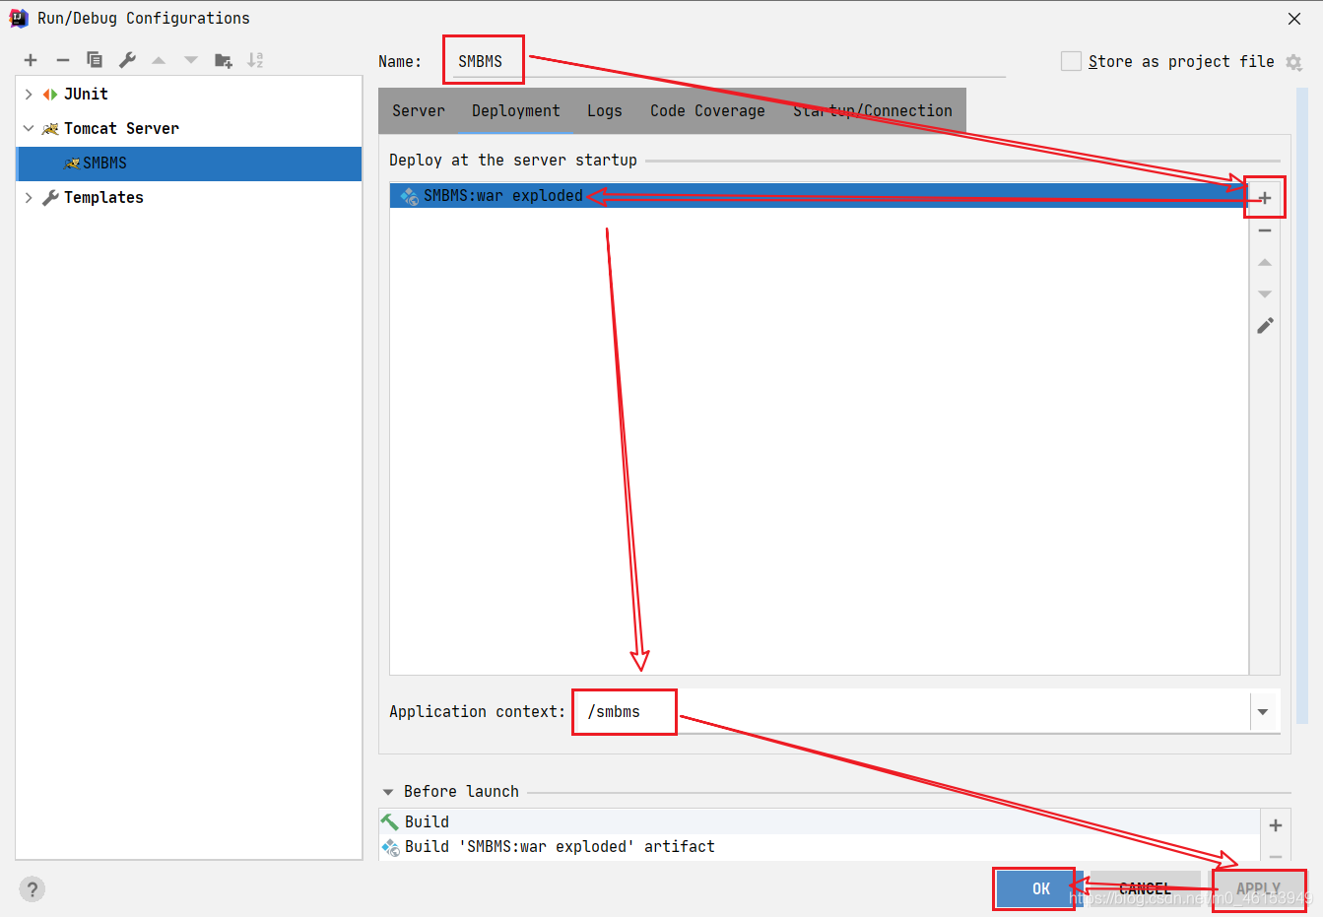Remove artifact from deploy list
Image resolution: width=1323 pixels, height=917 pixels.
(x=1265, y=230)
